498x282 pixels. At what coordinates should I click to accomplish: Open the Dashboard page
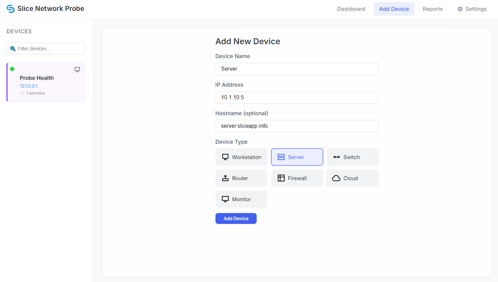(351, 9)
